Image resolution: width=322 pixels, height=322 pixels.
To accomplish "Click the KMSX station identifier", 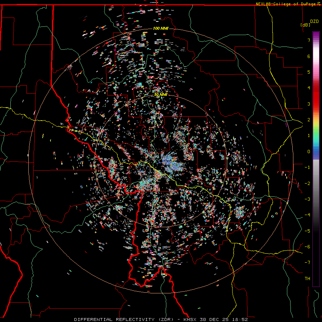I will [x=190, y=319].
